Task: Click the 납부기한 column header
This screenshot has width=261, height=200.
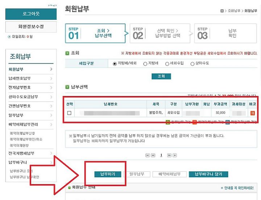Action: pyautogui.click(x=192, y=104)
